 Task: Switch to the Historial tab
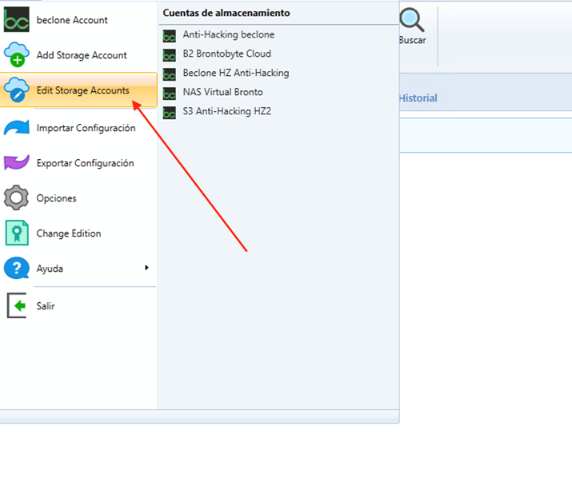coord(418,98)
